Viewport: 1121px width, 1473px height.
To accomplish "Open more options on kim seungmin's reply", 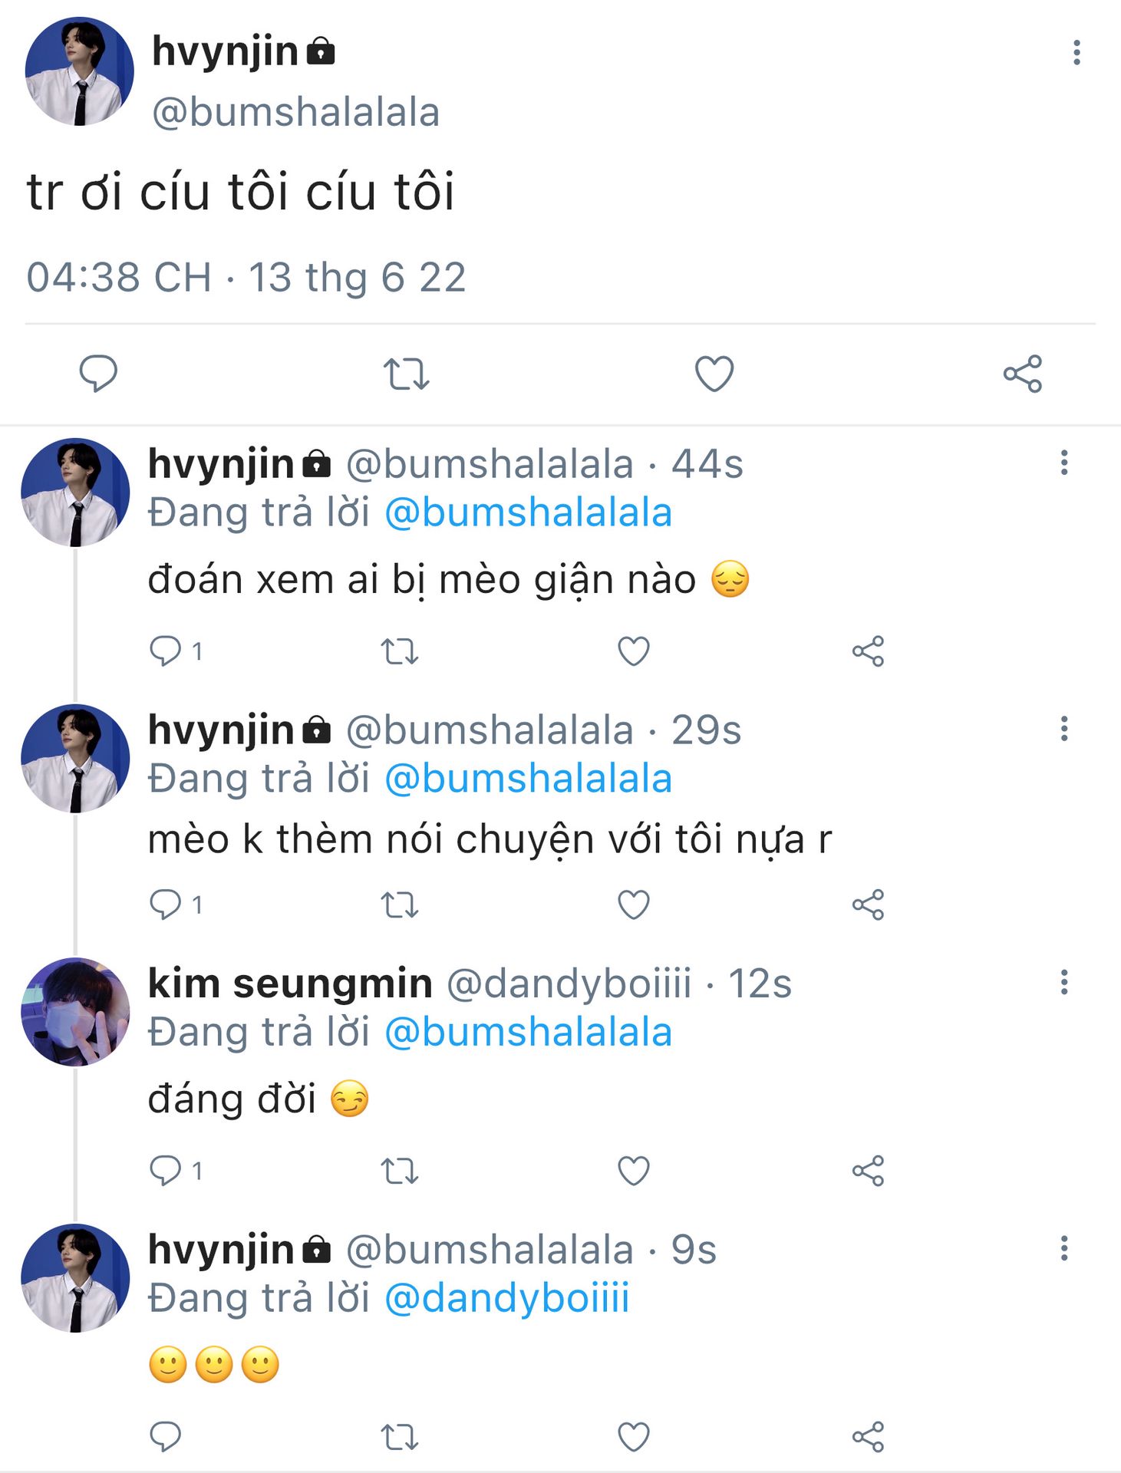I will [1064, 982].
